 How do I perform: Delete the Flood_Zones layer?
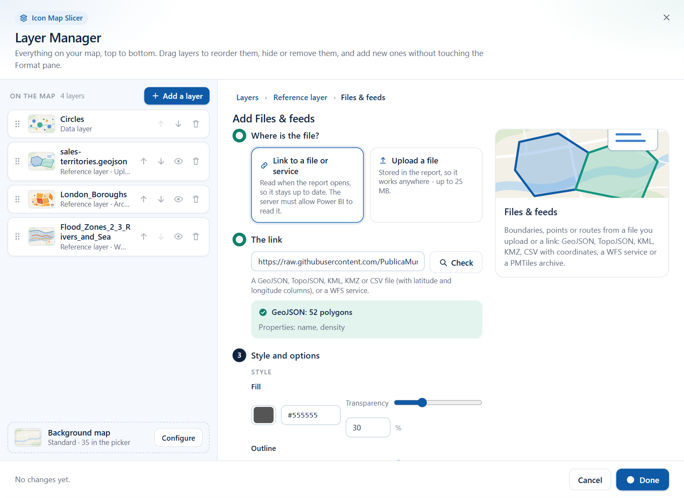click(196, 237)
